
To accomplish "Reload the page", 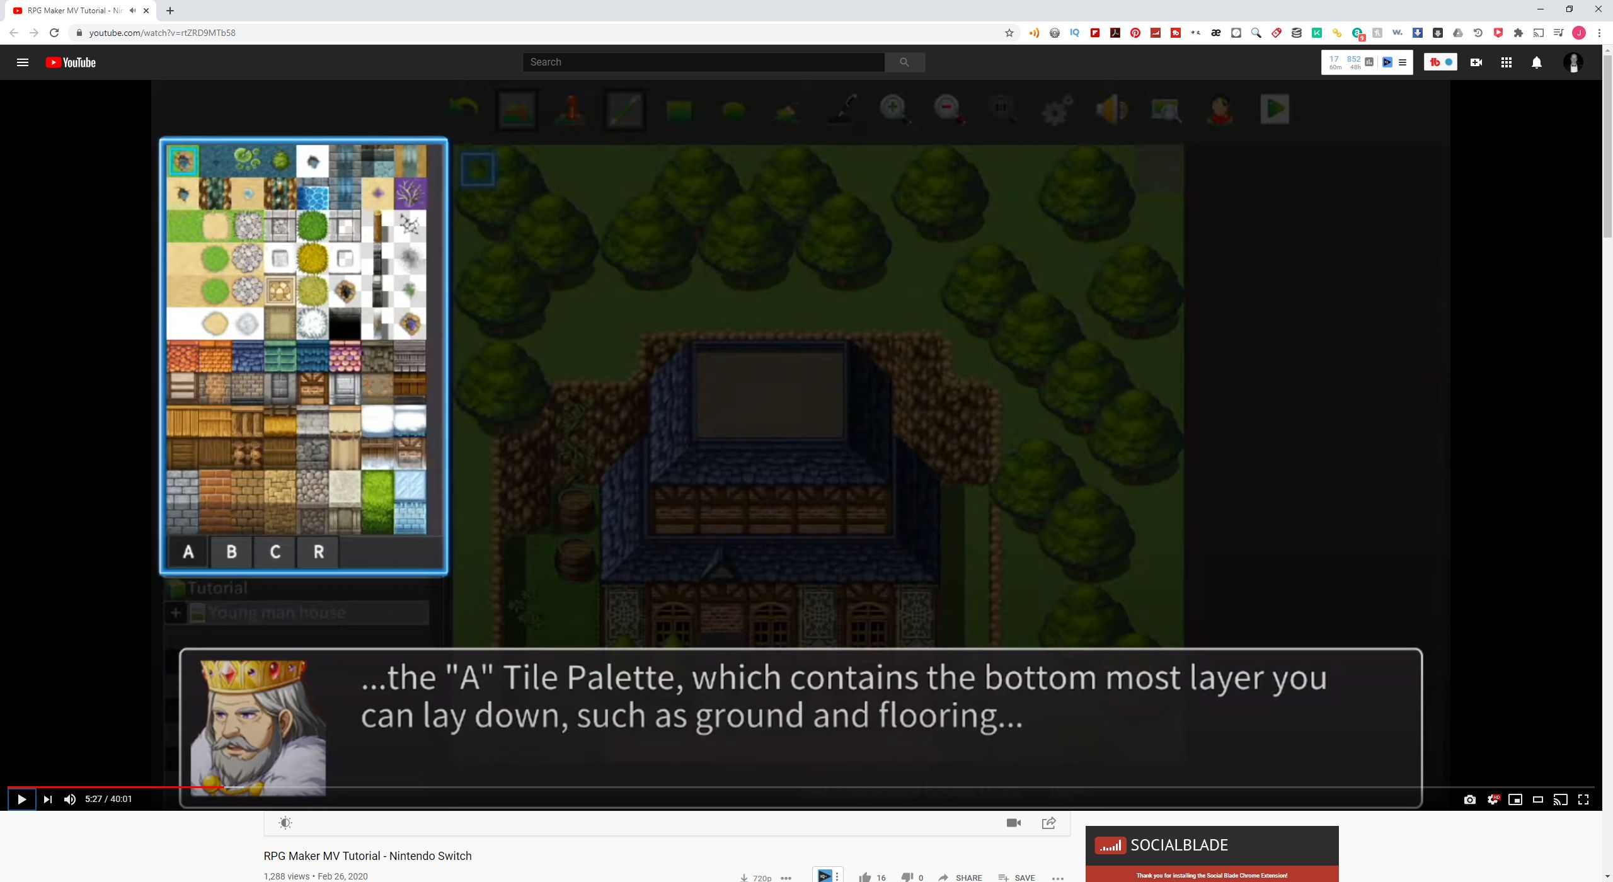I will [x=54, y=33].
